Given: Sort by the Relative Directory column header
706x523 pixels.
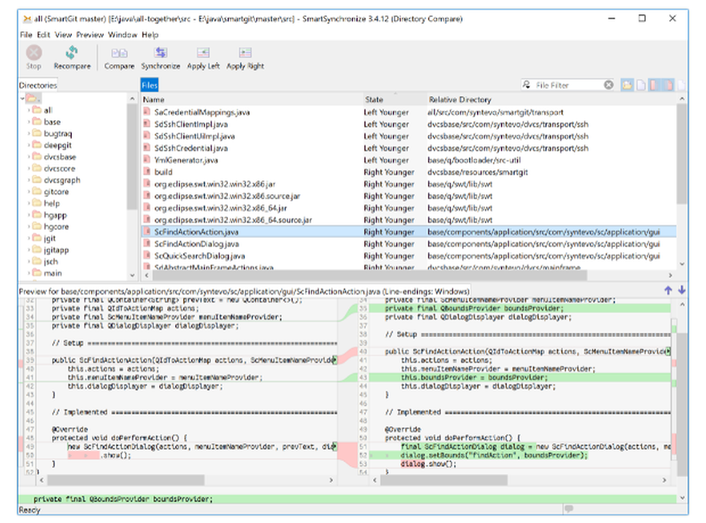Looking at the screenshot, I should (x=551, y=100).
